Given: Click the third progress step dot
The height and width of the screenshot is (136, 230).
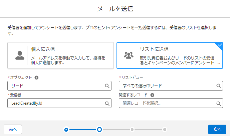Looking at the screenshot, I should click(132, 130).
